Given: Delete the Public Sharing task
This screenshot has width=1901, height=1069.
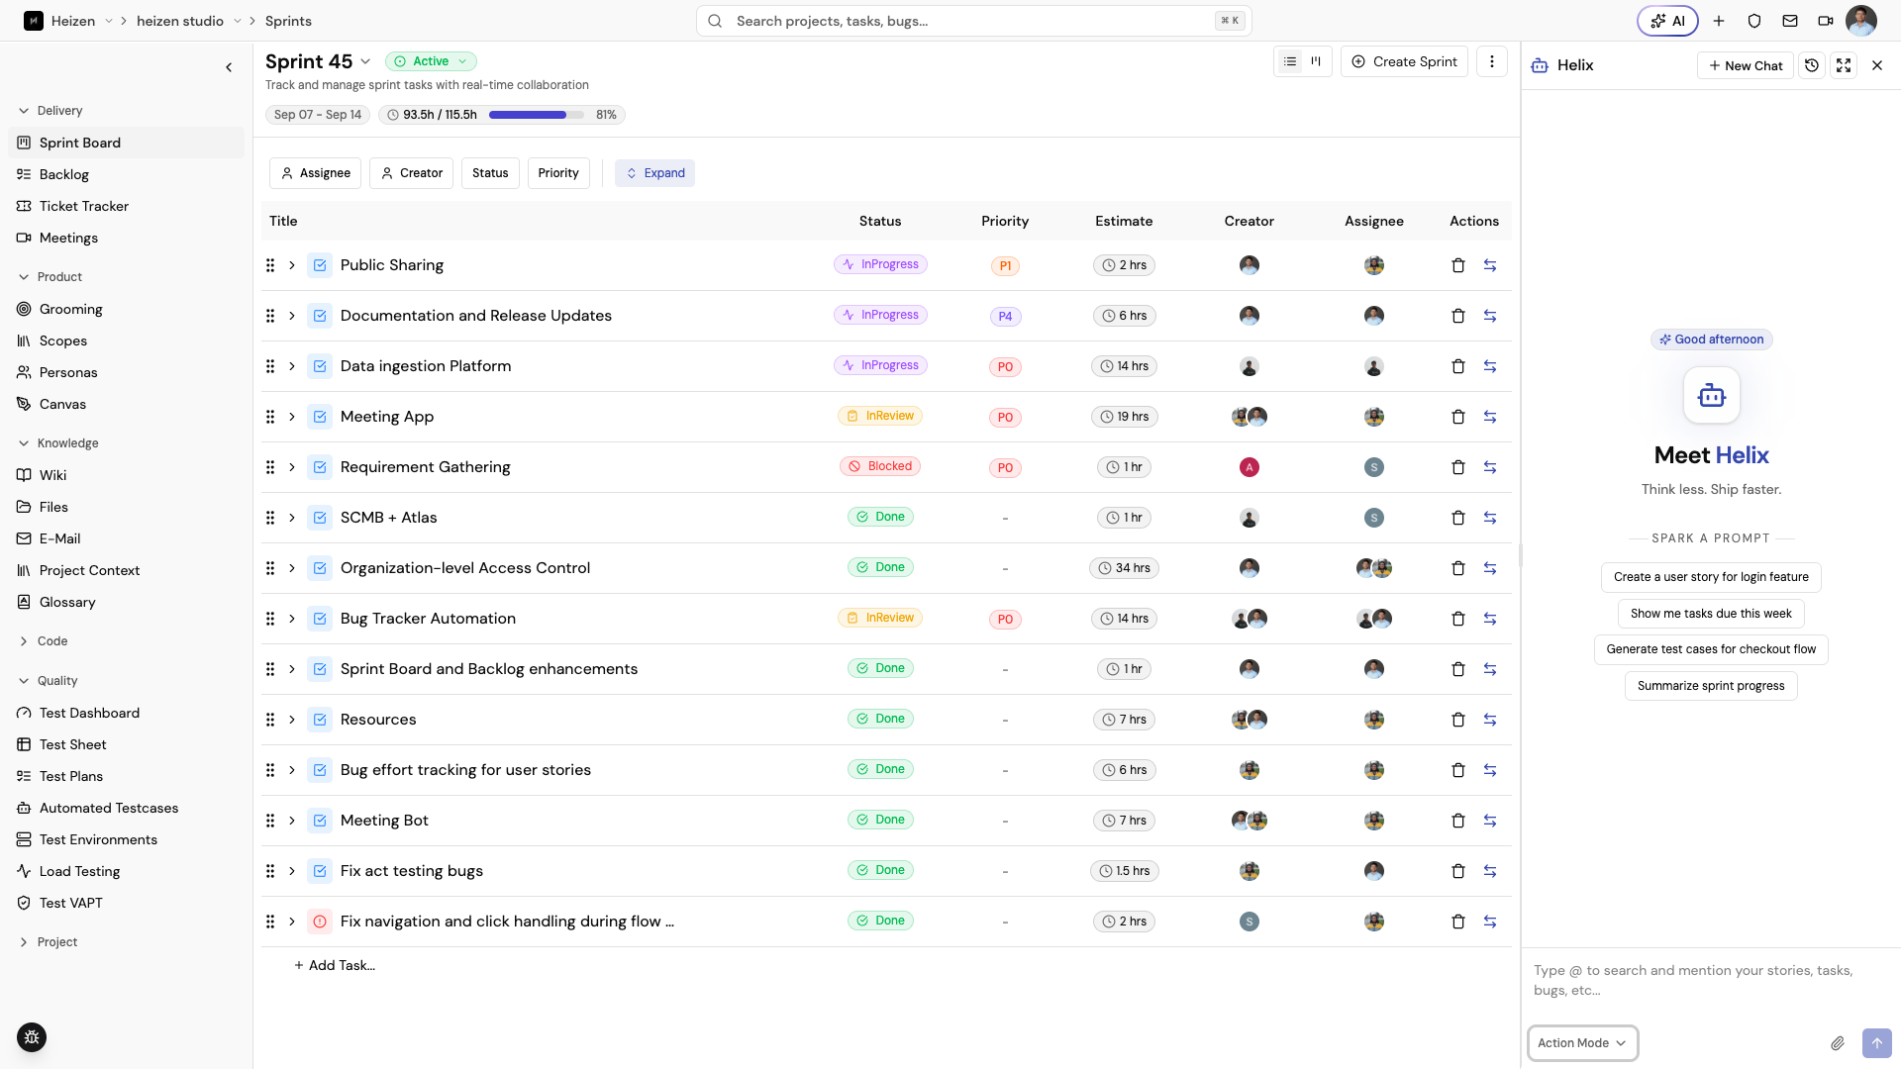Looking at the screenshot, I should pyautogui.click(x=1458, y=265).
